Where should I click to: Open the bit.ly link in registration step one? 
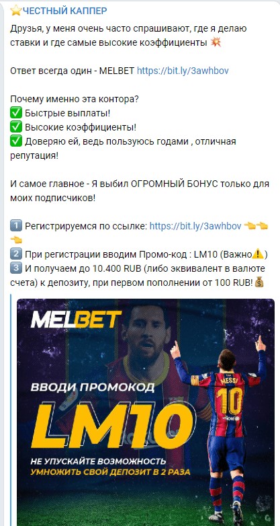(195, 226)
